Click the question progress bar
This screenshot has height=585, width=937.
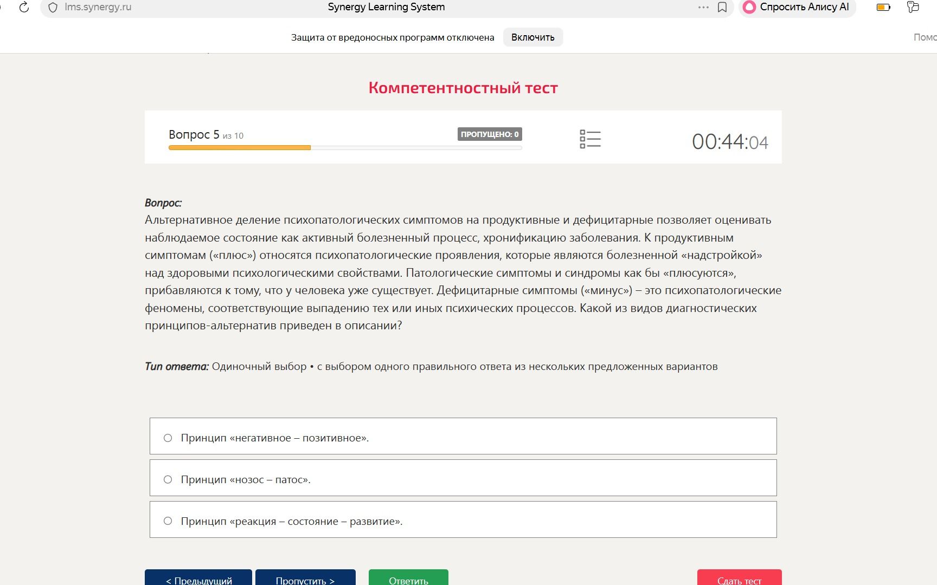tap(345, 148)
